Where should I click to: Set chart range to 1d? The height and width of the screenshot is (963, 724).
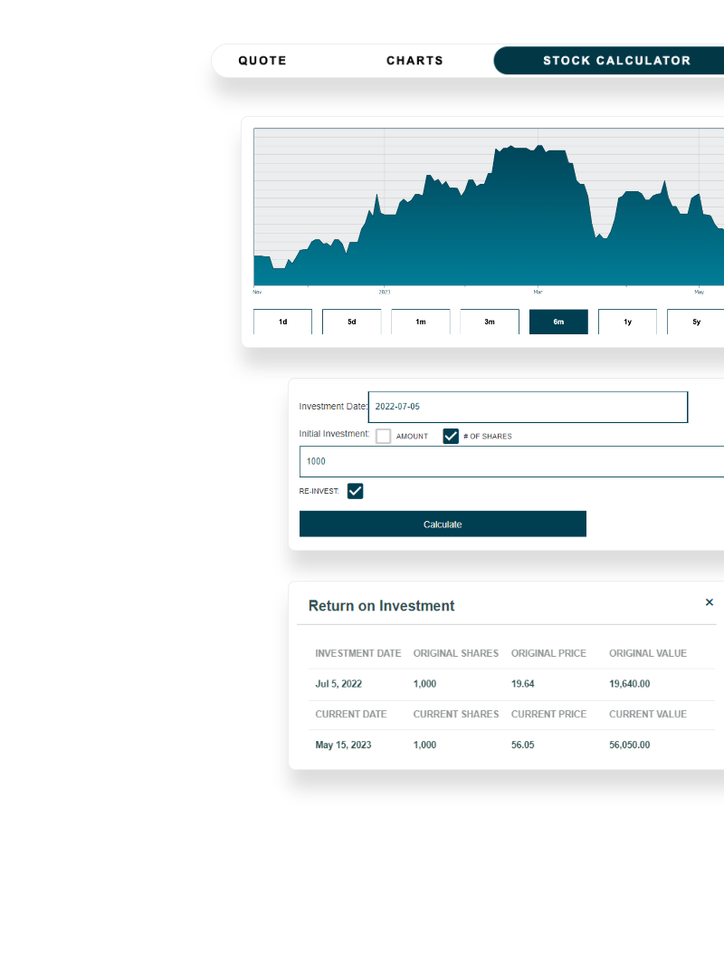pos(282,322)
